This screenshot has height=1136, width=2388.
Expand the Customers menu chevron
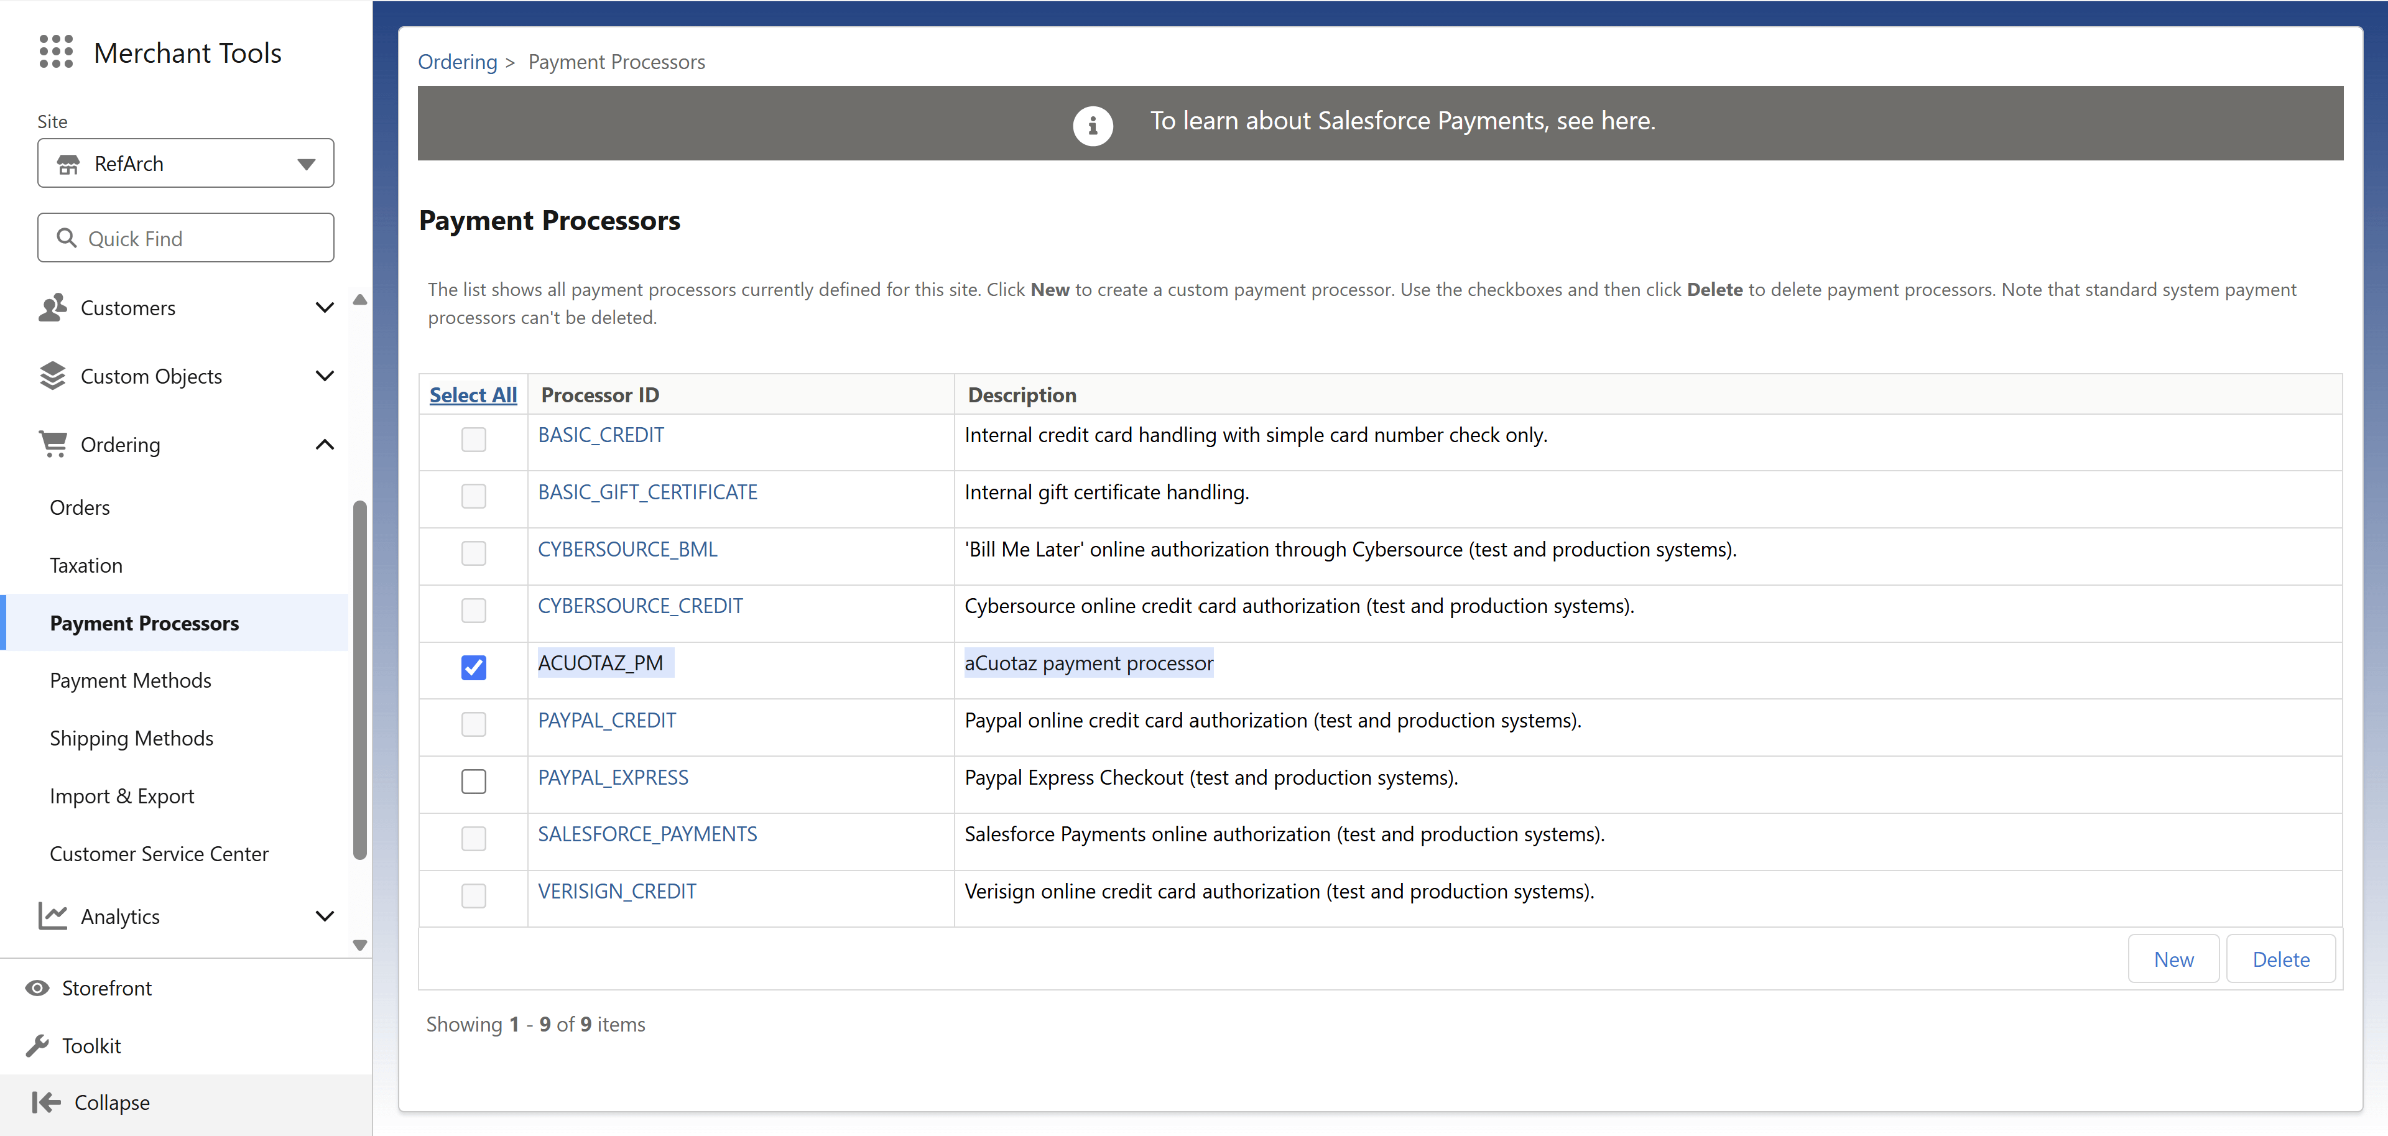tap(325, 308)
